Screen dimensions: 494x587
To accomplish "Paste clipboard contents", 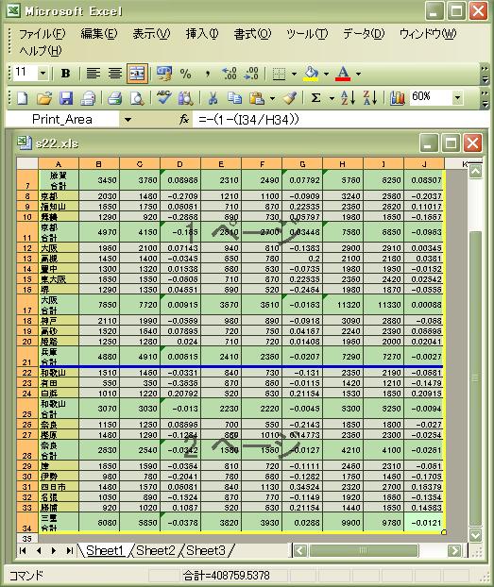I will (x=257, y=98).
